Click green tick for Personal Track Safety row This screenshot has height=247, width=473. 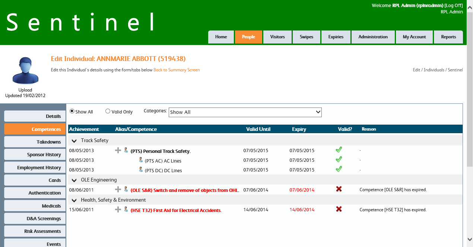click(x=339, y=150)
